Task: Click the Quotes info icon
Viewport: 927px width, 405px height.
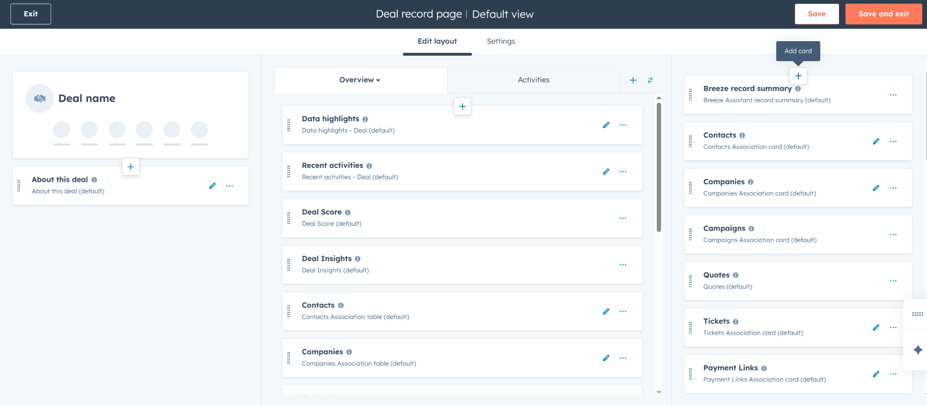Action: 736,275
